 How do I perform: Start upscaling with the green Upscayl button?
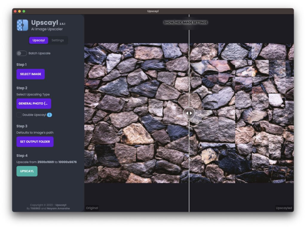(27, 171)
